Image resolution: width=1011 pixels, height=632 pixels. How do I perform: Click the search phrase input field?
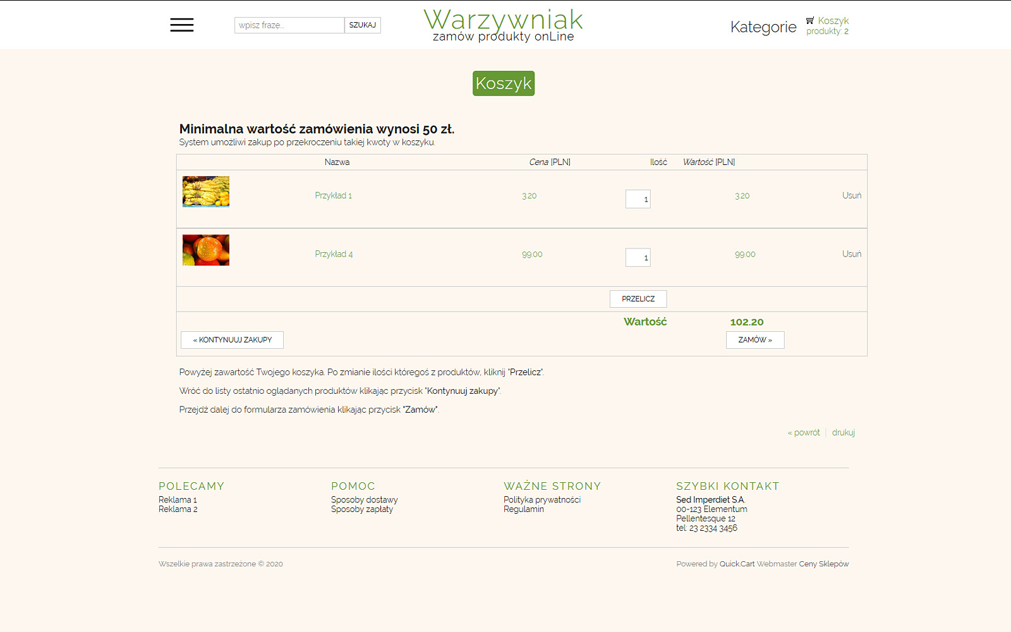(289, 25)
